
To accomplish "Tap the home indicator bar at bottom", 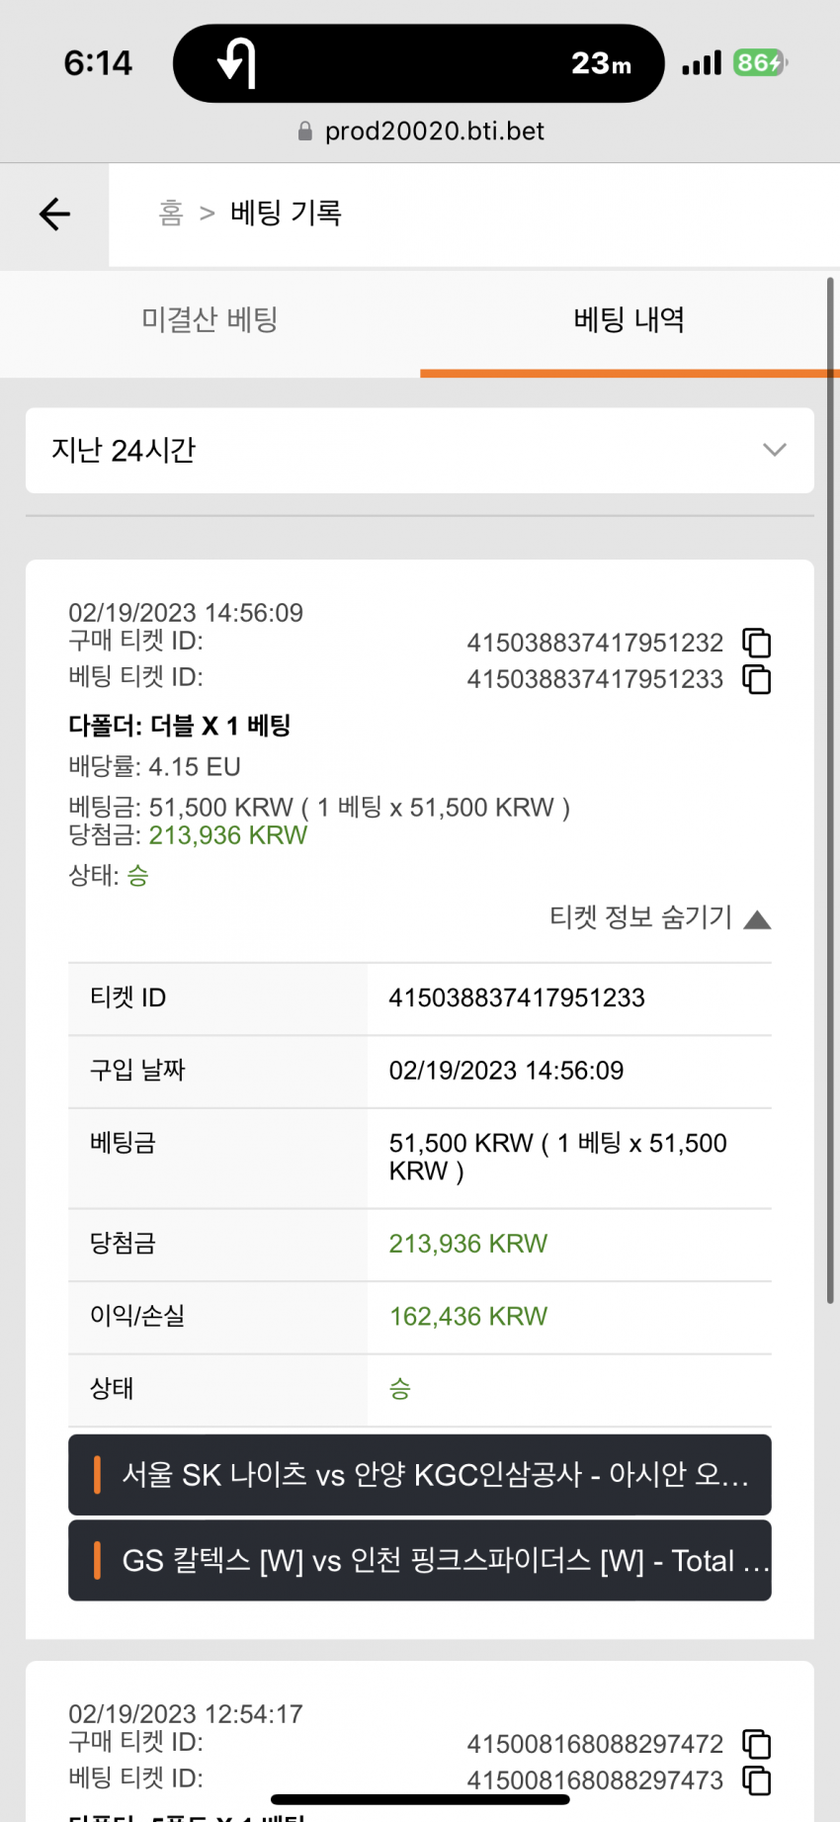I will point(420,1799).
